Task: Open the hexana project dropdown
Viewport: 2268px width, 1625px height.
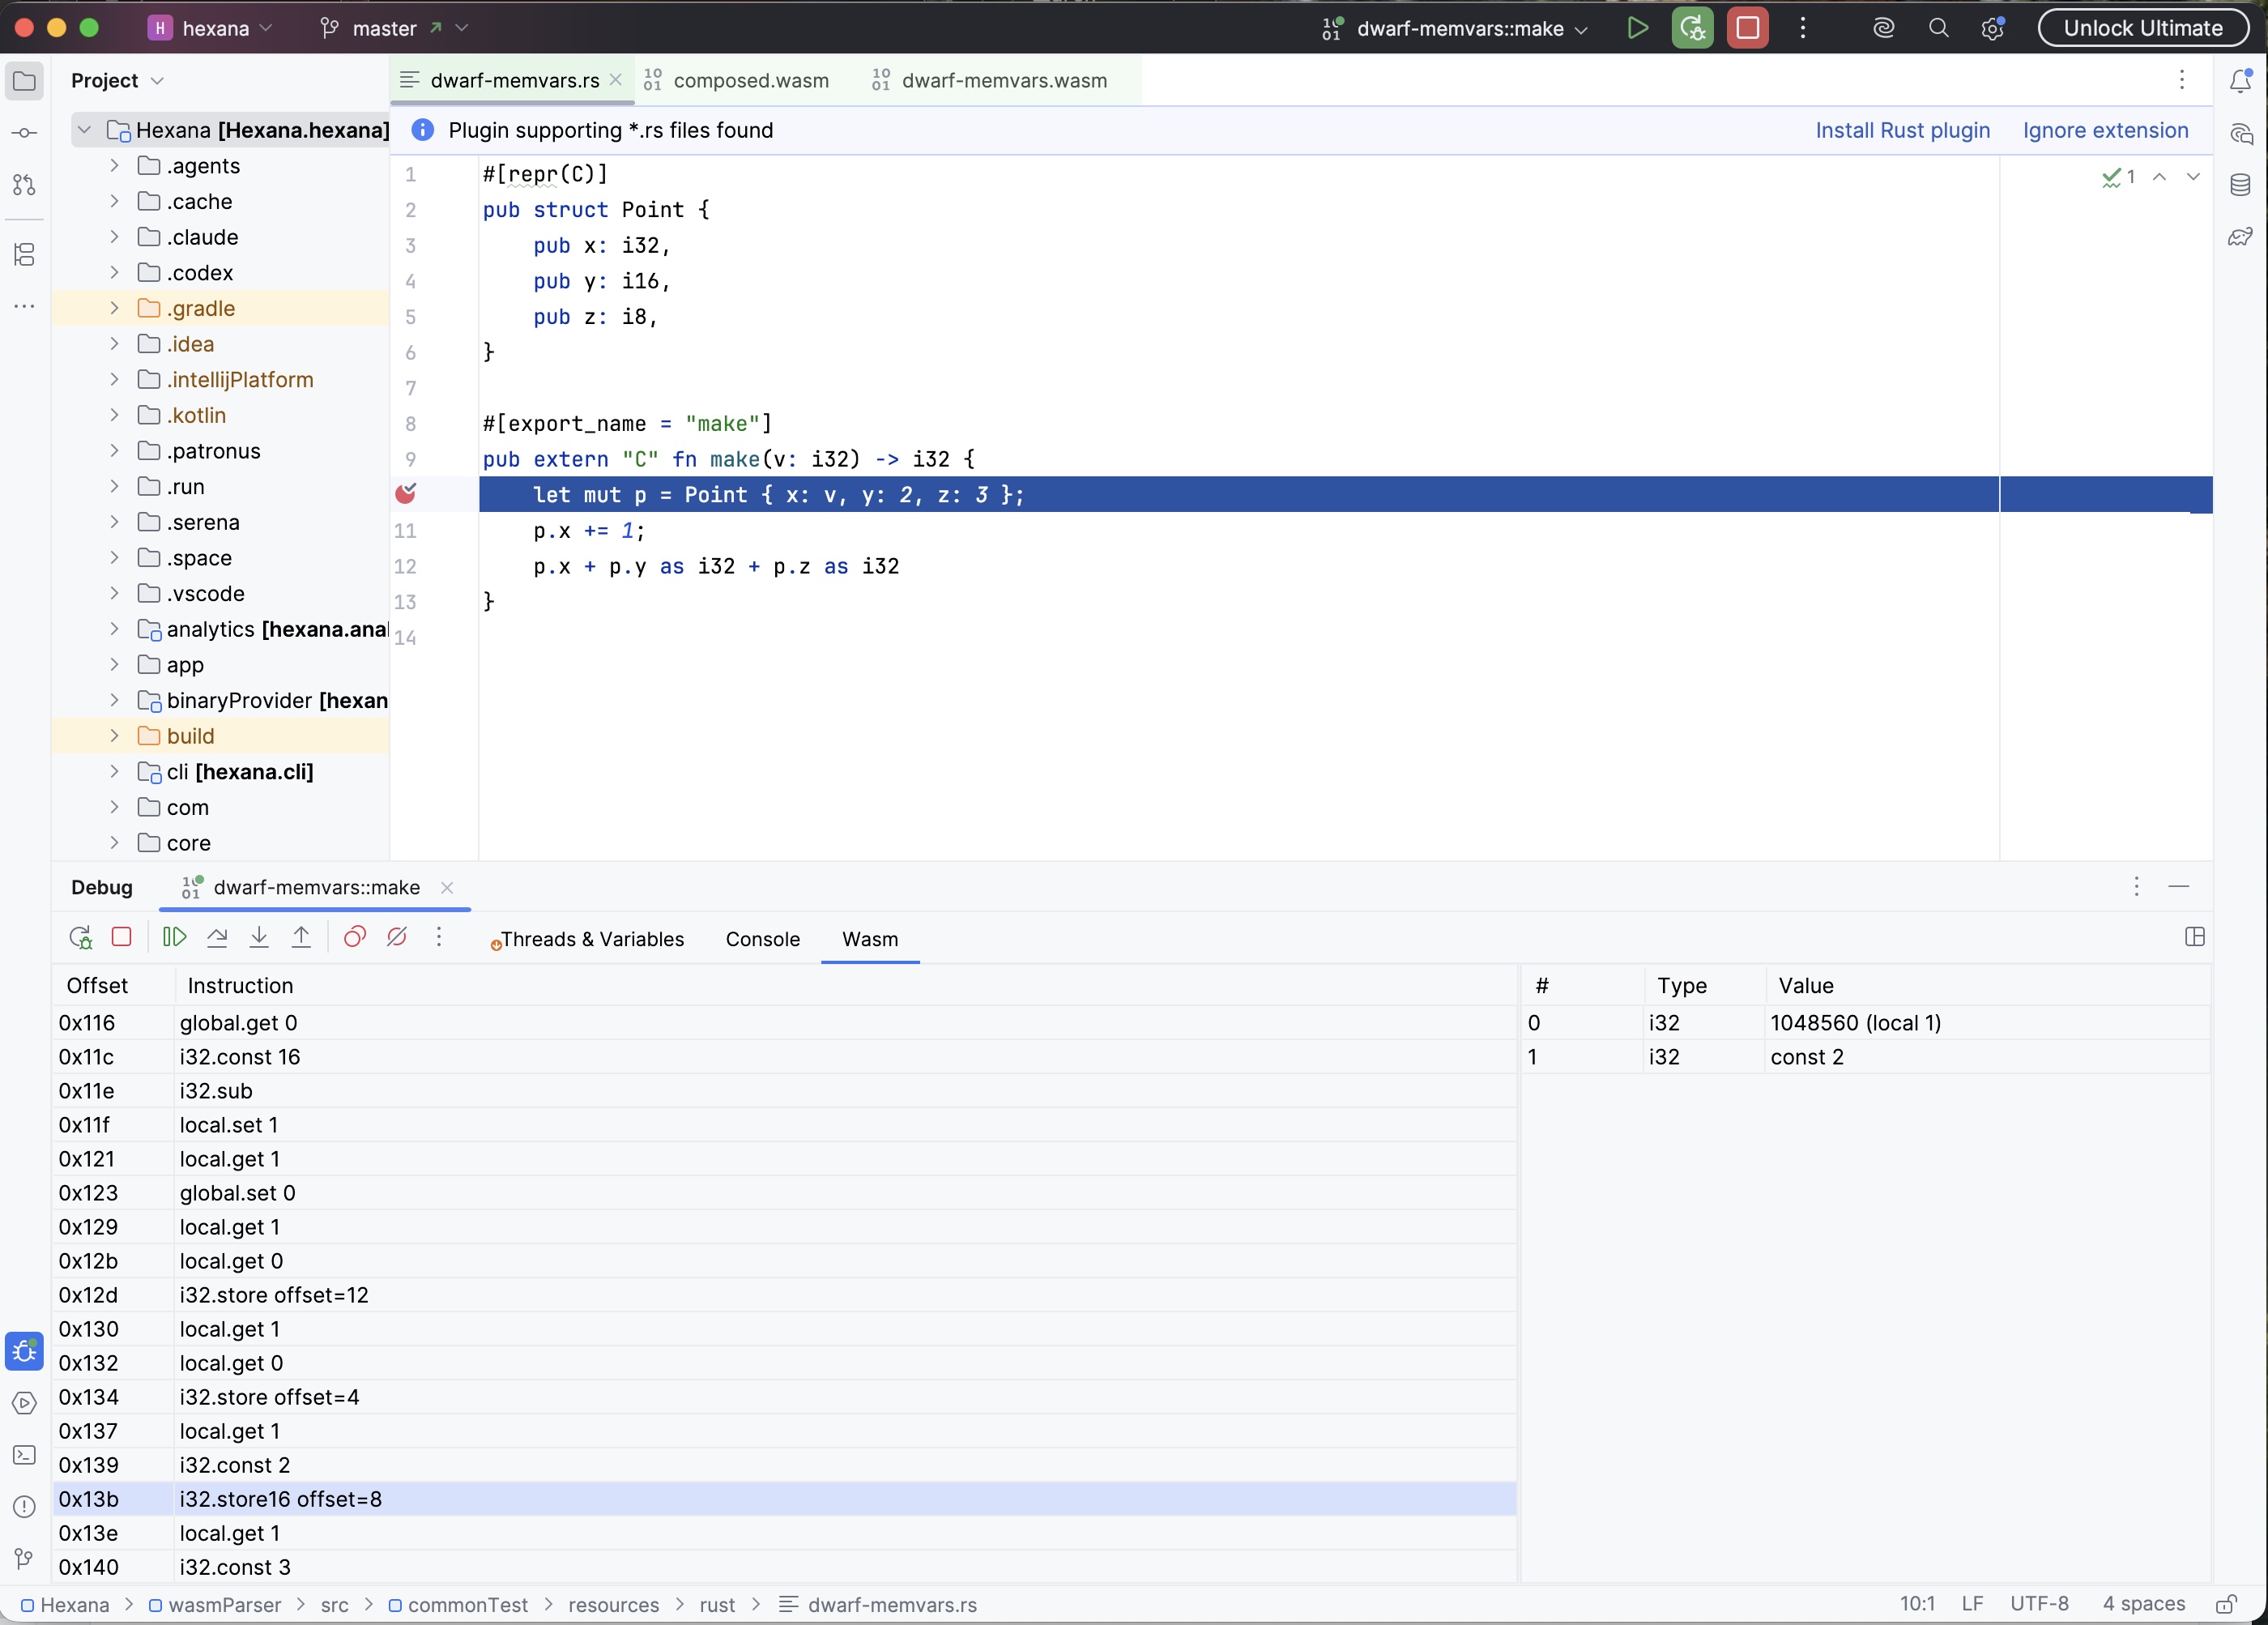Action: pyautogui.click(x=210, y=28)
